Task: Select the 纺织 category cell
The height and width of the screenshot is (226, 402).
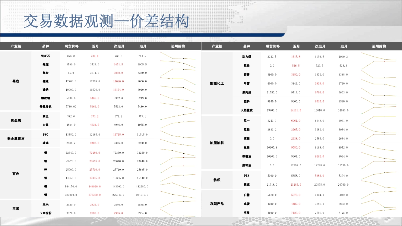Action: pos(217,180)
